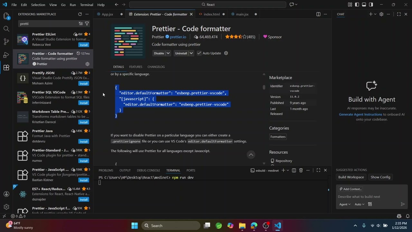Go back with title bar arrow

(x=117, y=5)
